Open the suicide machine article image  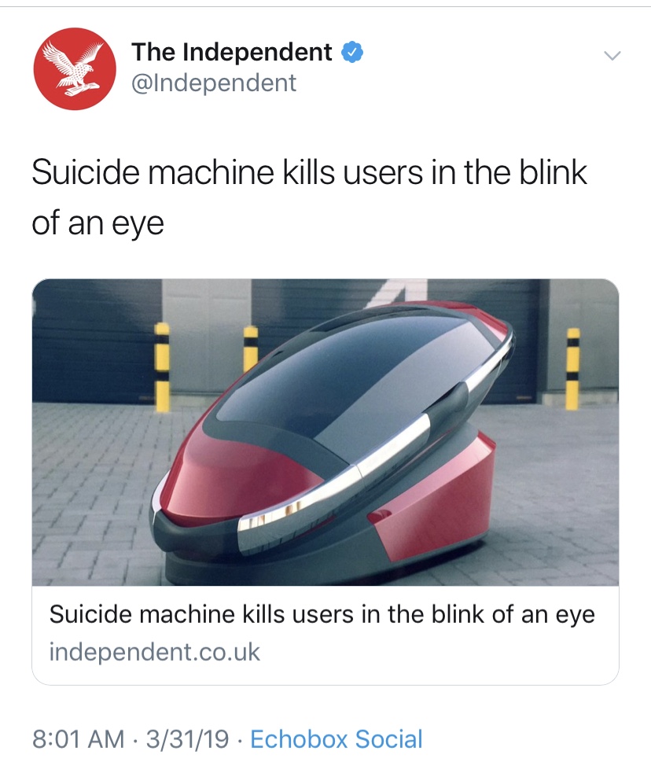pos(325,432)
